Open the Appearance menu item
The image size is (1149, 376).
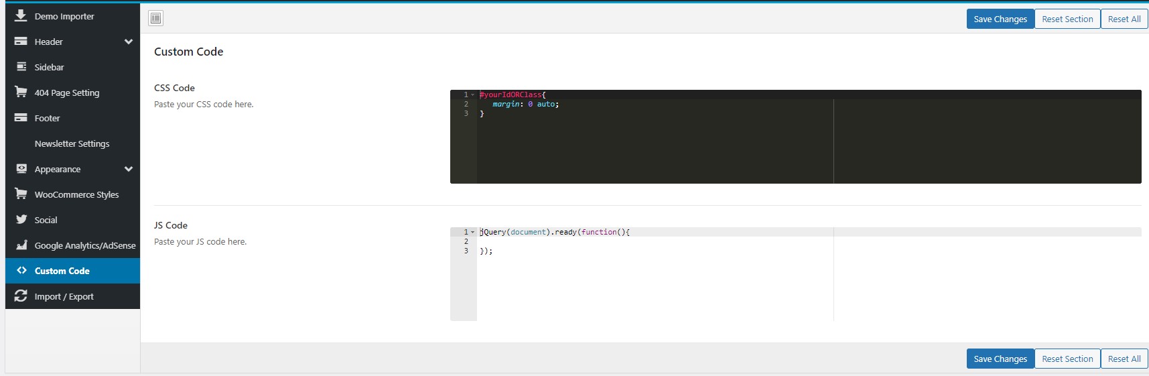pos(72,169)
